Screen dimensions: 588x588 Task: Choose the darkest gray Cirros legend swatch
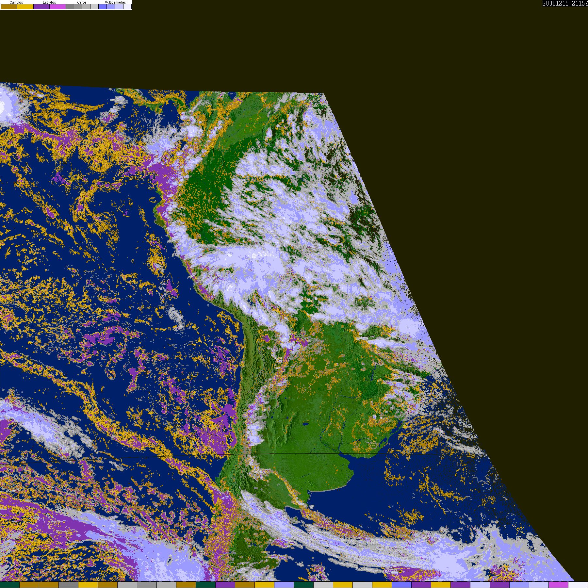click(x=70, y=7)
